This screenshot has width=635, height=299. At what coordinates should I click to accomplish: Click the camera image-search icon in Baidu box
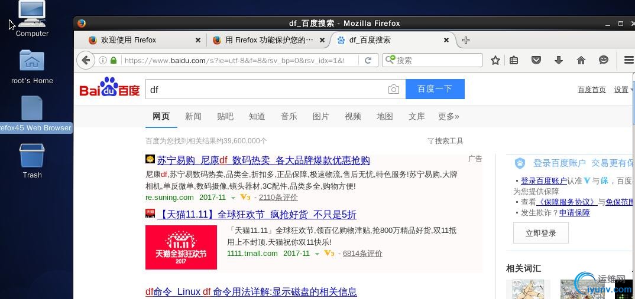click(393, 89)
